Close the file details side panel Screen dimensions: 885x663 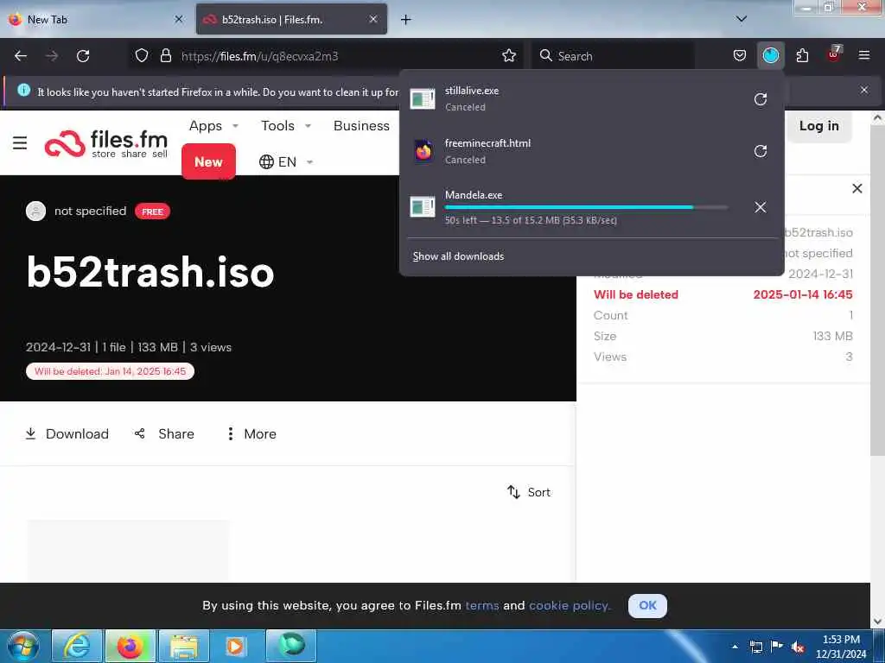[x=856, y=188]
